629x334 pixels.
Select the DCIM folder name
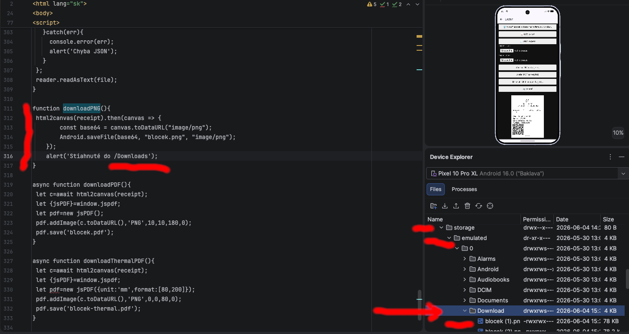point(484,290)
